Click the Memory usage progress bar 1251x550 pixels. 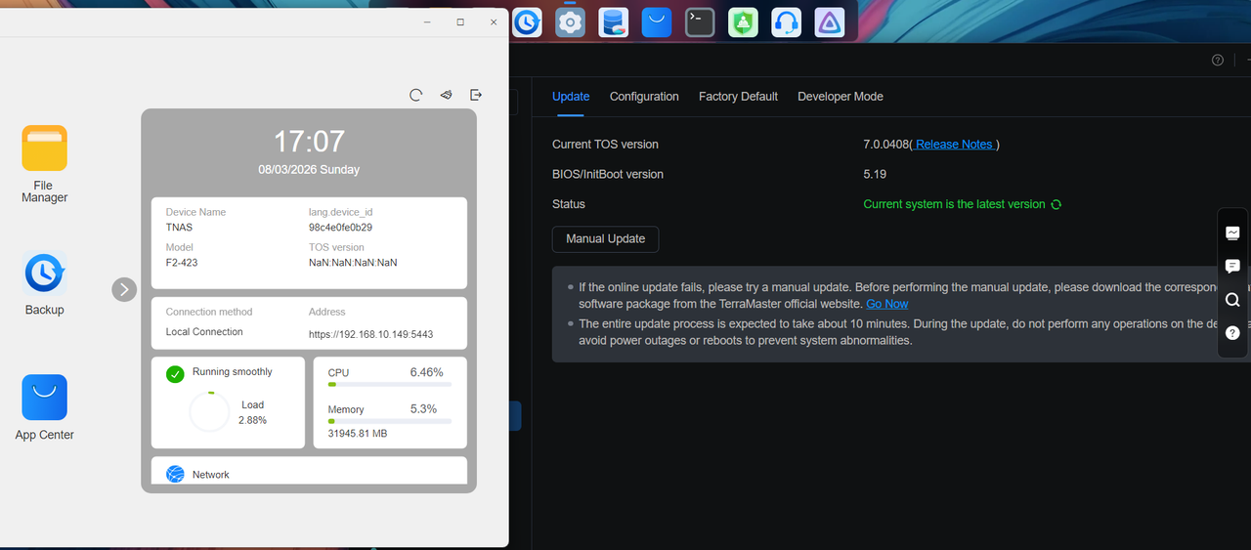pos(390,421)
